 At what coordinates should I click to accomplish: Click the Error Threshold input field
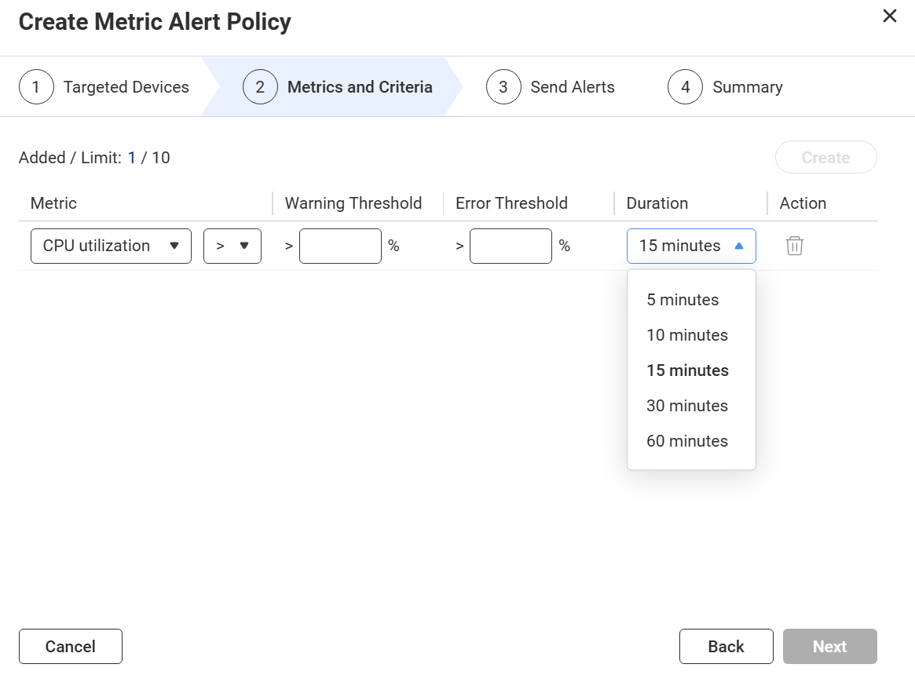point(511,246)
